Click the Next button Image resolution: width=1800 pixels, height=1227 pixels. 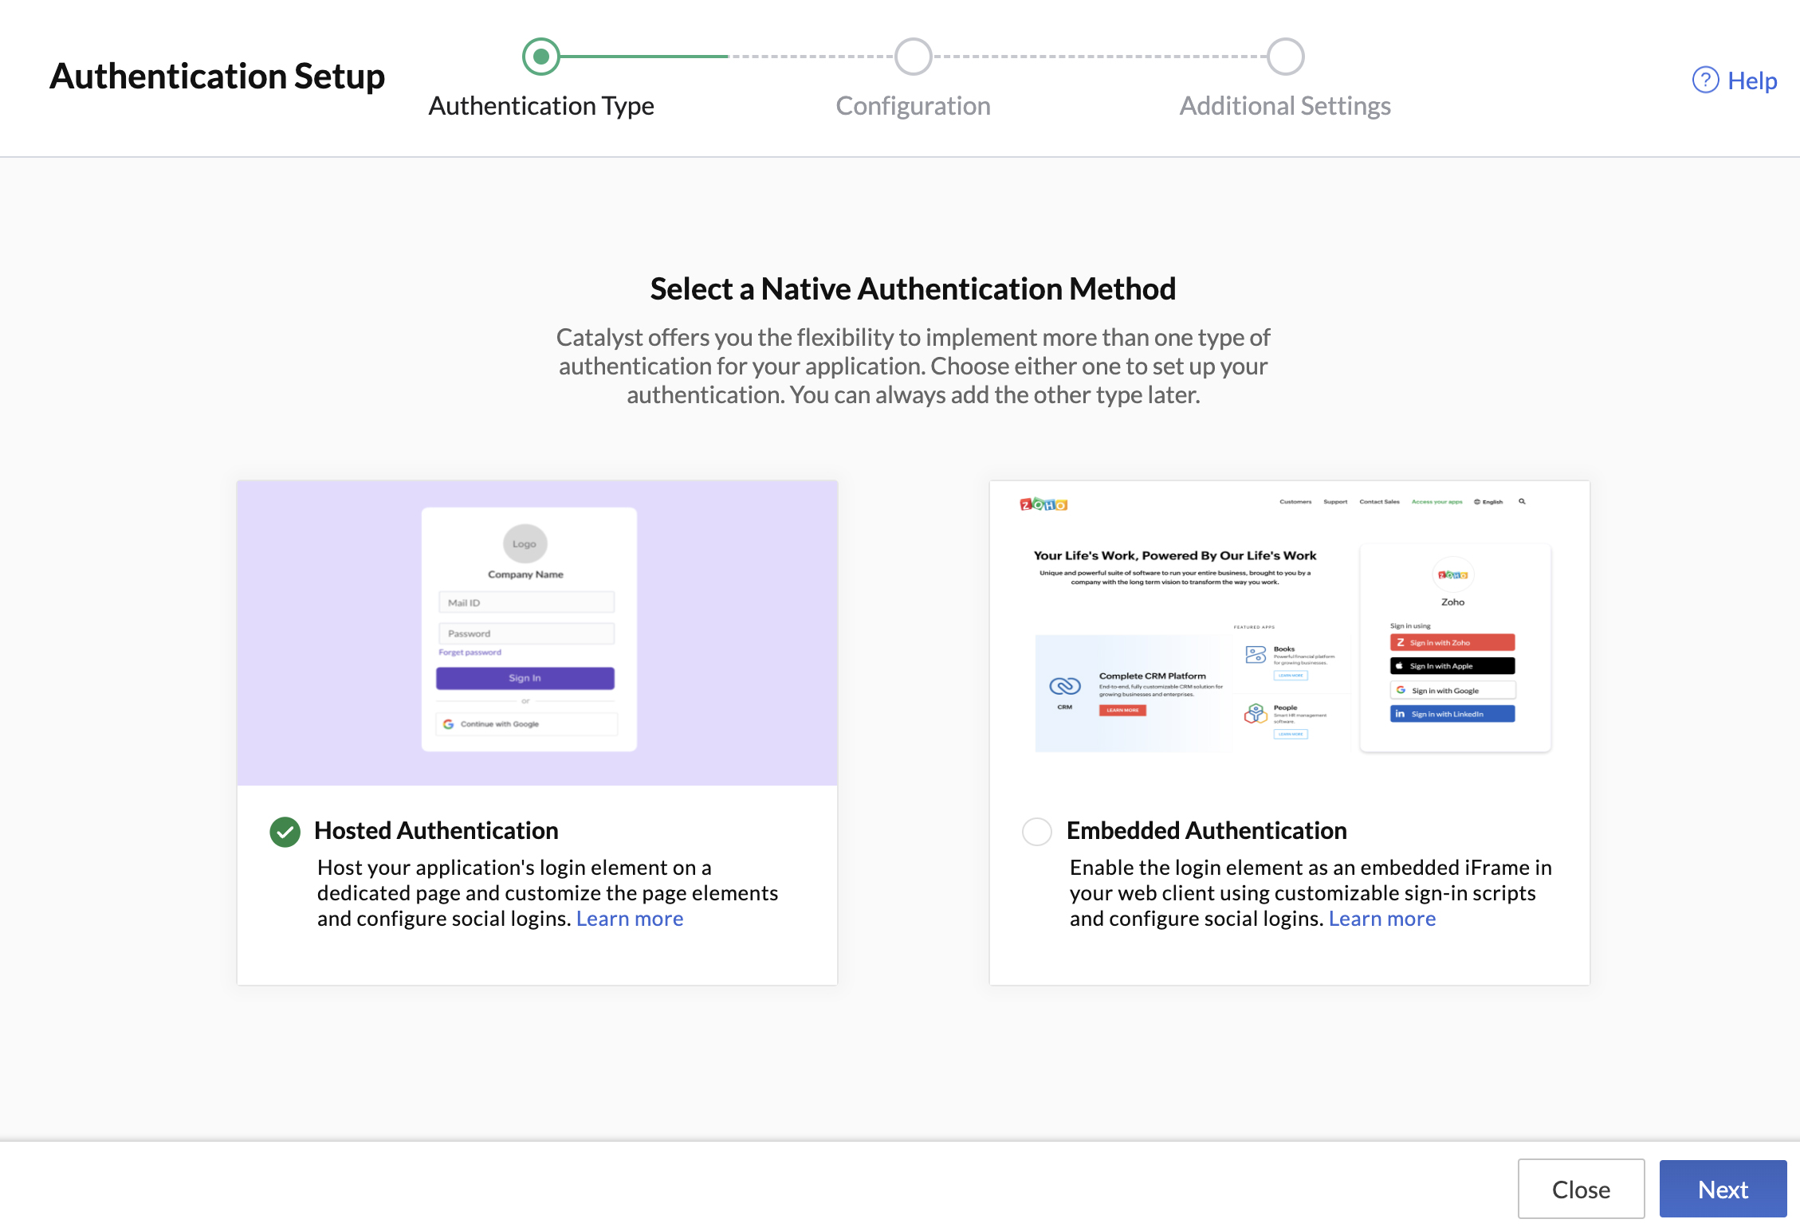click(1723, 1189)
